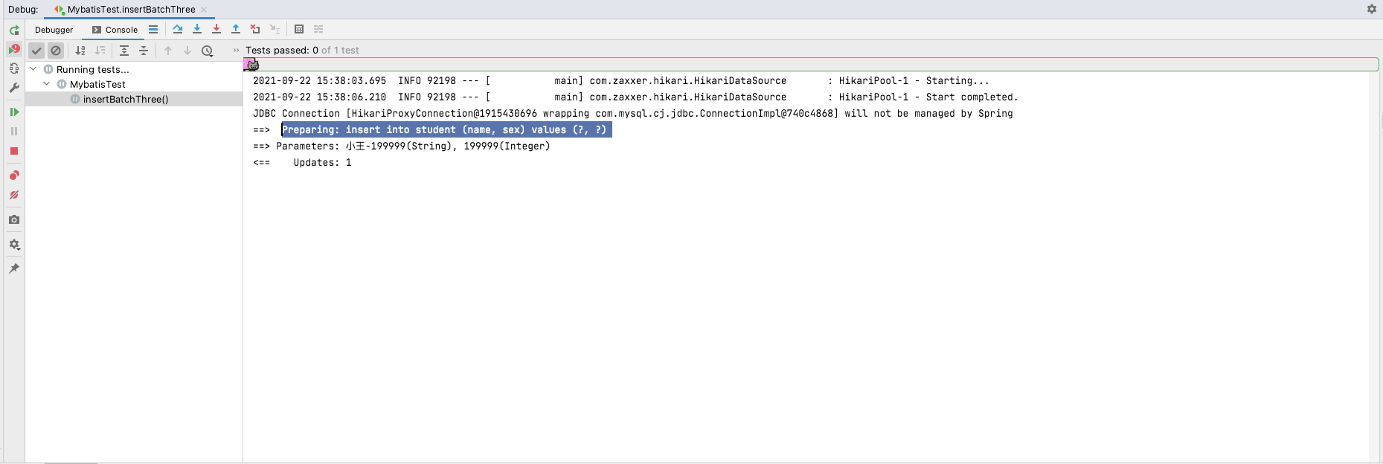Click the JDBC Connection log line

(633, 114)
